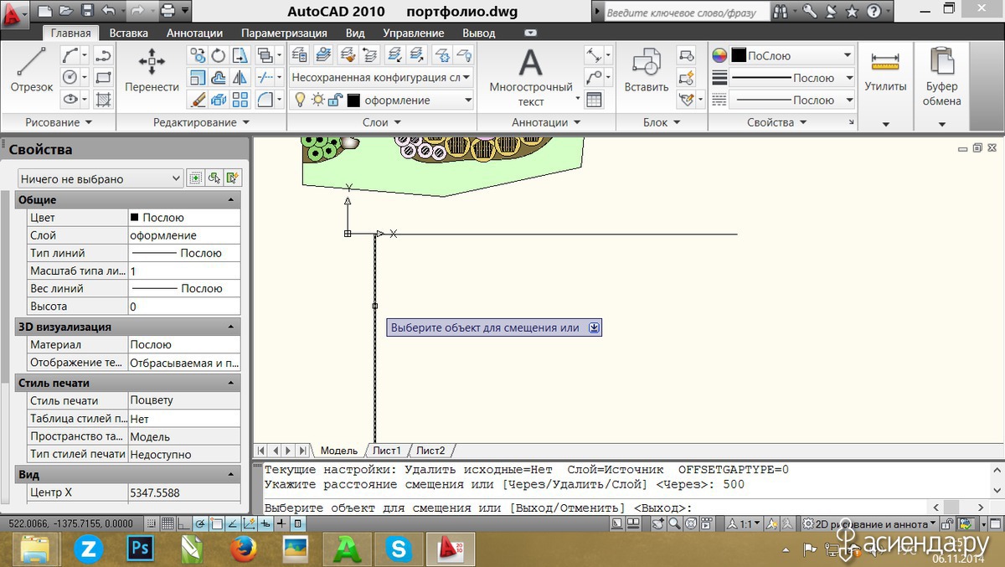Image resolution: width=1005 pixels, height=567 pixels.
Task: Click the mirror tool icon
Action: coord(240,78)
